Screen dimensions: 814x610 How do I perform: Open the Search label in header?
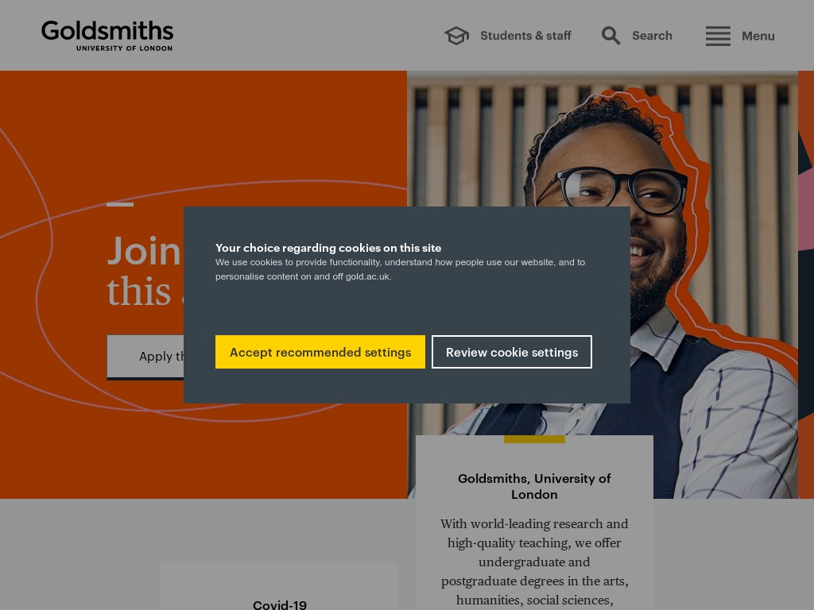pos(652,36)
